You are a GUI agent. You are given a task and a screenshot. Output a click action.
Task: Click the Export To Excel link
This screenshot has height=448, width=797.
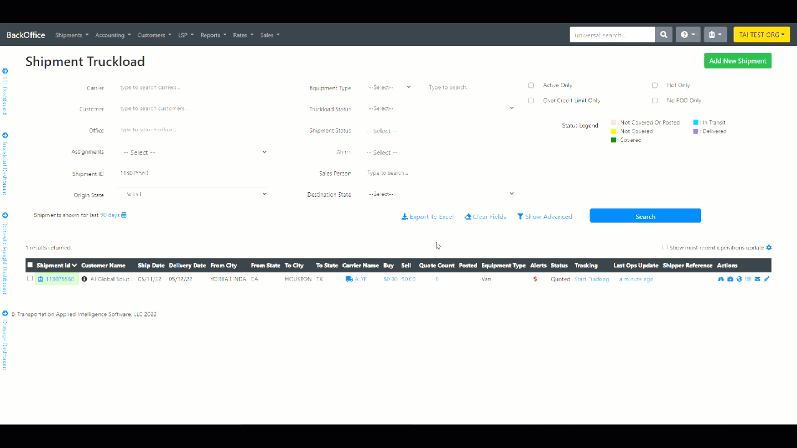click(428, 217)
